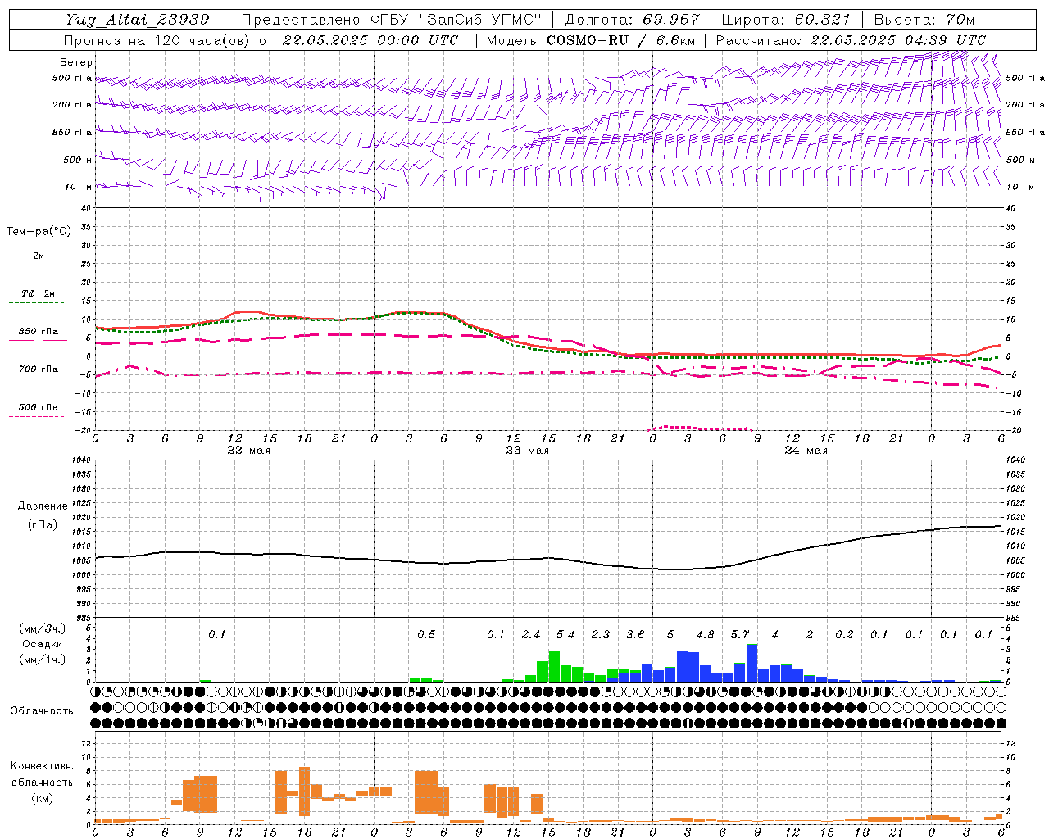Click the 5.4 precipitation total
1049x839 pixels.
click(x=565, y=634)
